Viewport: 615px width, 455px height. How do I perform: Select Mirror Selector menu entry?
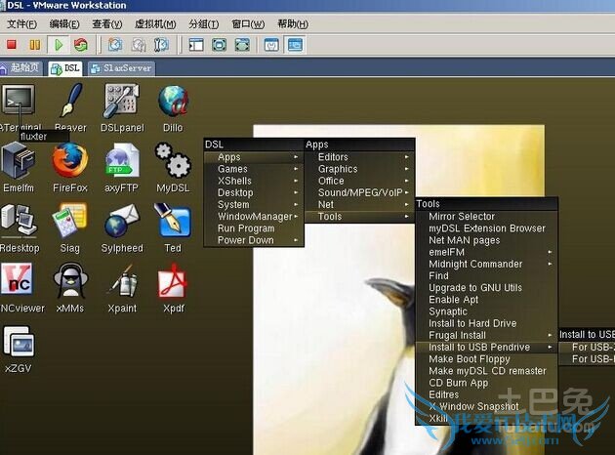click(x=462, y=217)
